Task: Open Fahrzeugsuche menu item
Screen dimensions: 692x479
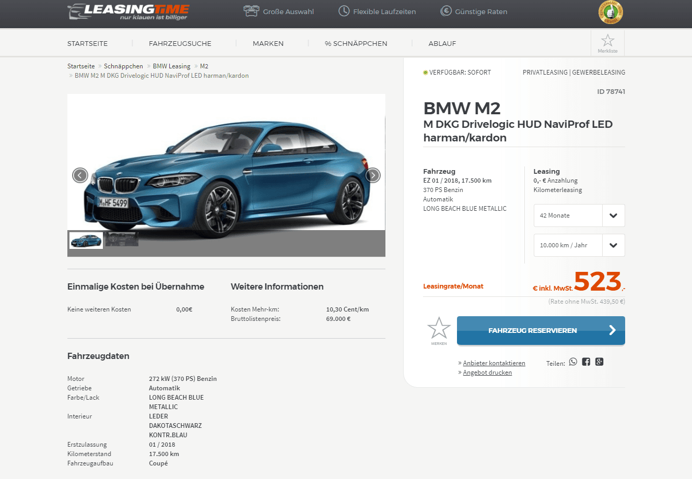Action: tap(180, 43)
